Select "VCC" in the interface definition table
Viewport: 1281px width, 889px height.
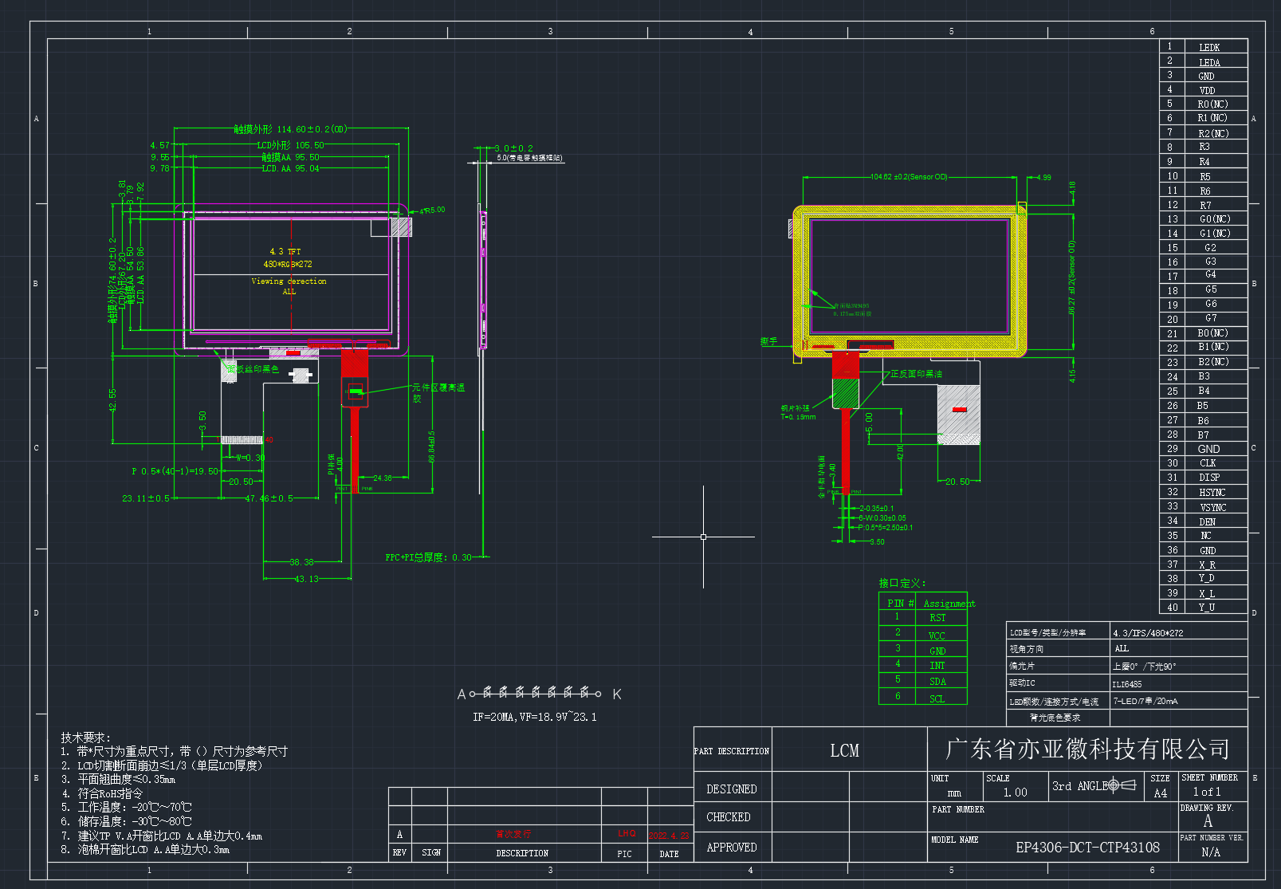(x=937, y=635)
